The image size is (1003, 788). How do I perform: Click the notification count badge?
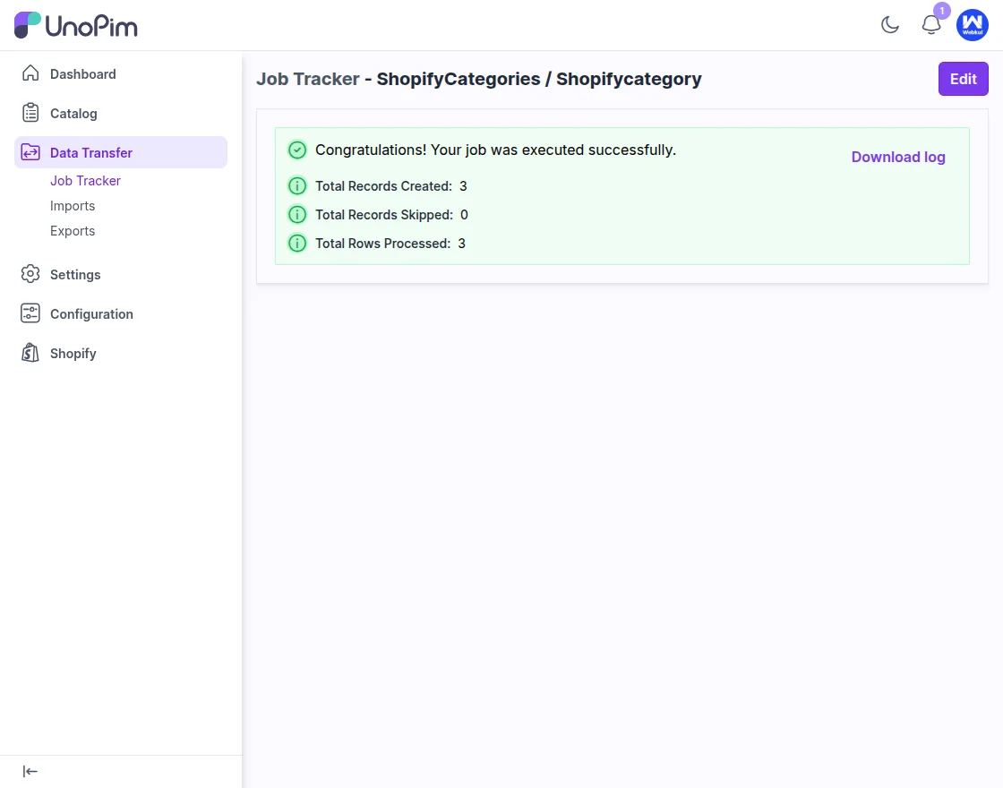click(x=941, y=11)
